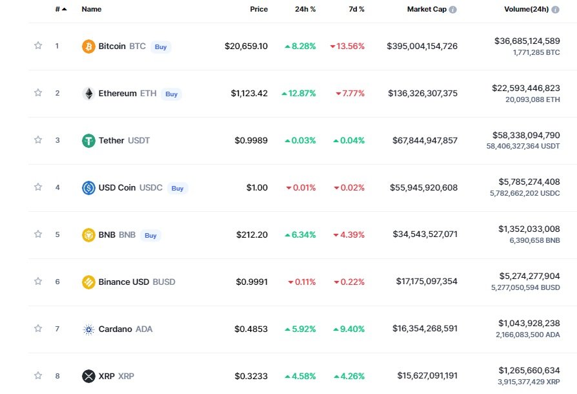The width and height of the screenshot is (577, 394).
Task: Sort table by Name column header
Action: click(92, 9)
